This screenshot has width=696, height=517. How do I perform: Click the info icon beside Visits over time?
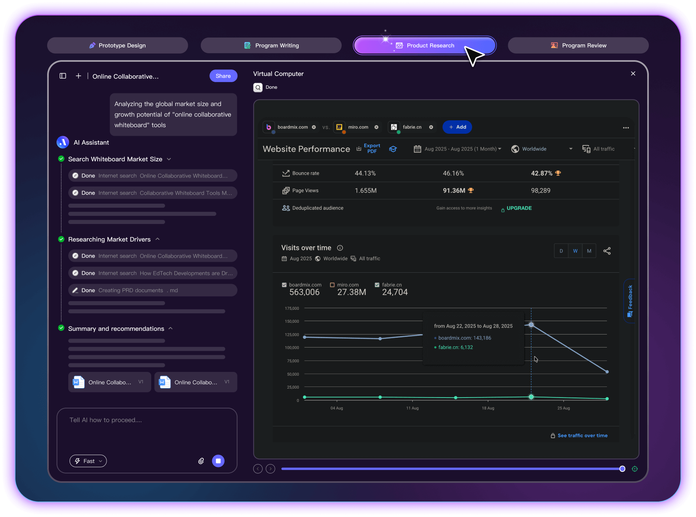click(340, 248)
